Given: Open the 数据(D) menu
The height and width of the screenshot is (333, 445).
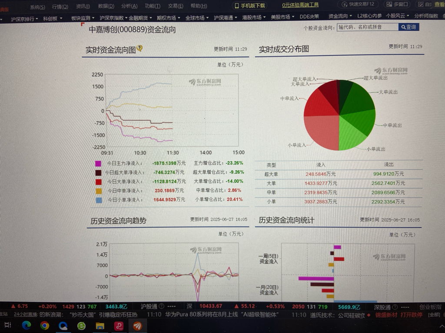Looking at the screenshot, I should click(106, 6).
